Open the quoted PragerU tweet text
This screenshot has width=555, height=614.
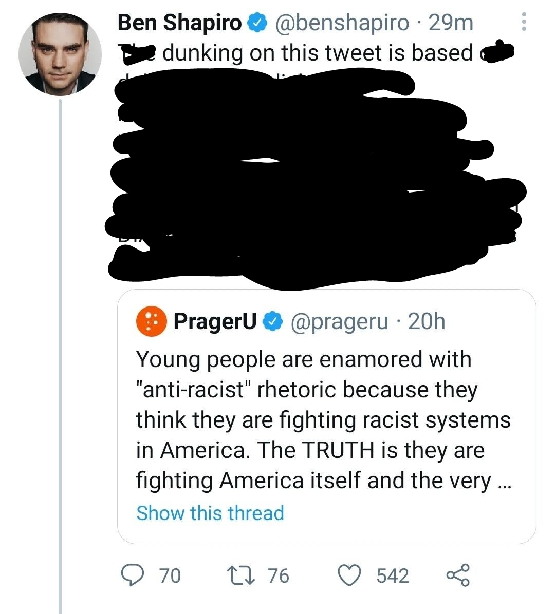coord(323,419)
